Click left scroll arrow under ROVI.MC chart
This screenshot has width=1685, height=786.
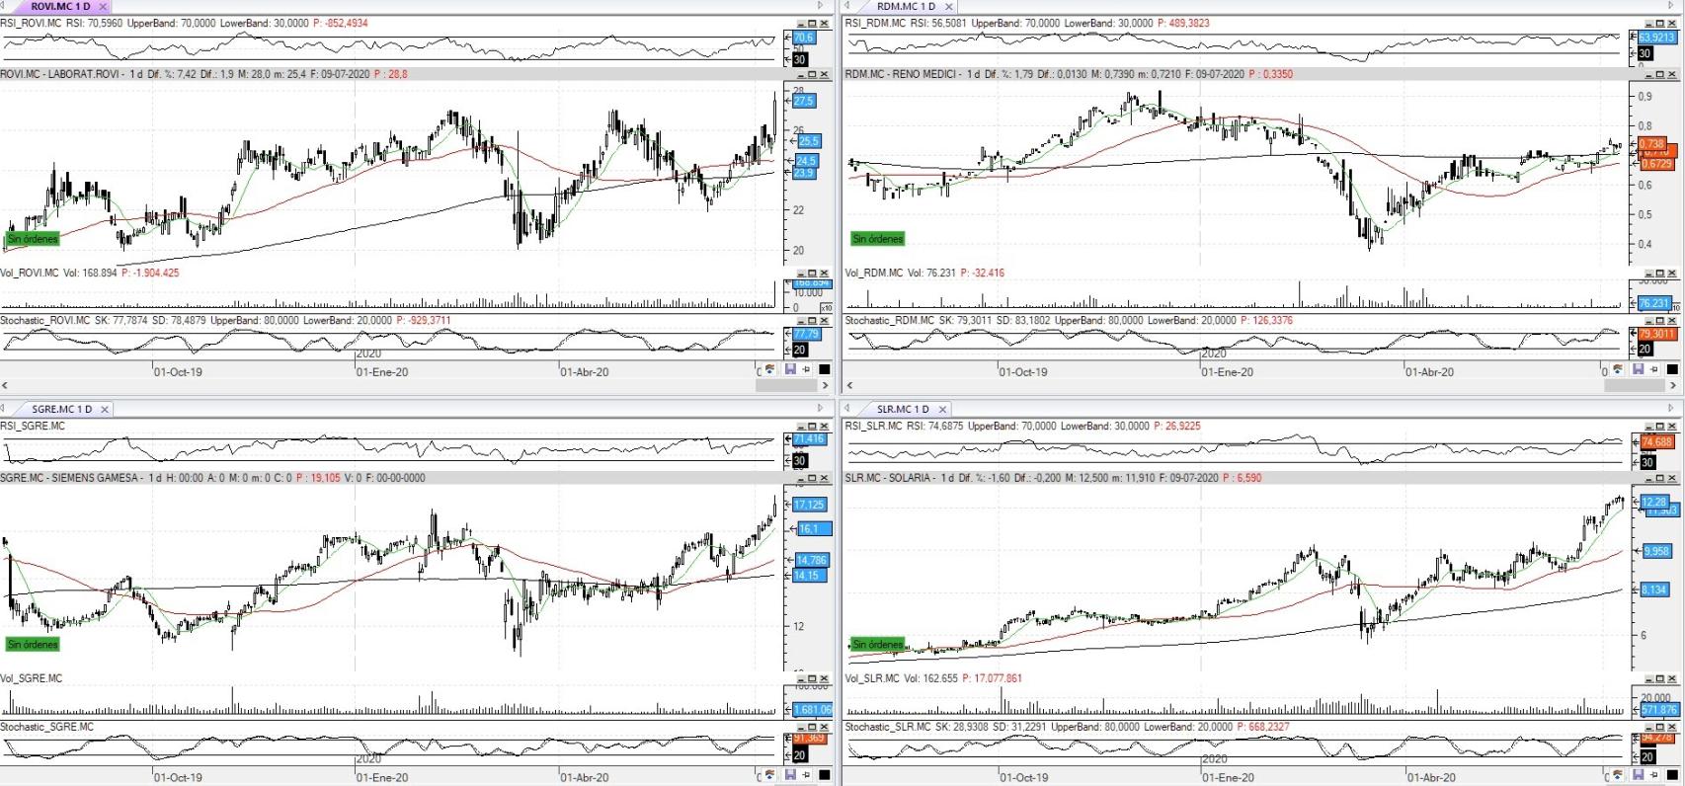point(4,385)
